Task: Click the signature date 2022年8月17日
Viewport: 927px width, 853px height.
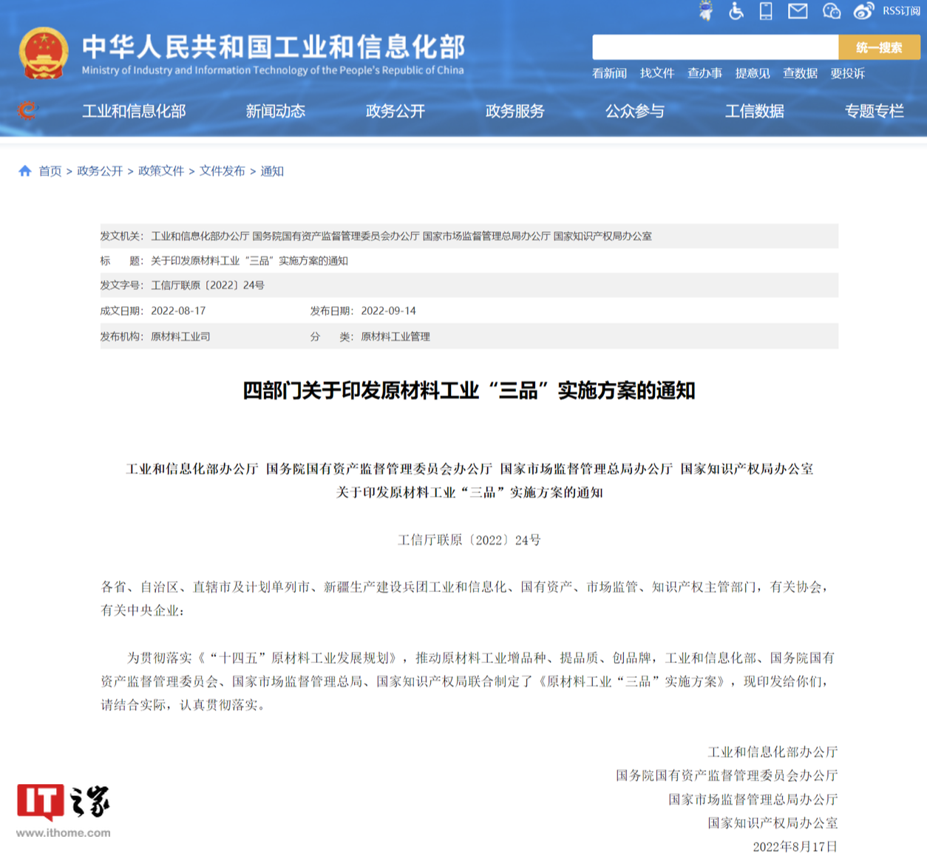Action: point(795,846)
